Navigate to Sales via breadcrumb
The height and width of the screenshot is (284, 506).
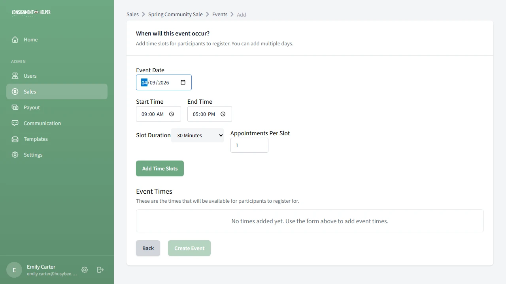point(132,14)
